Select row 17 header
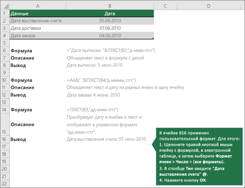This screenshot has width=245, height=188. [5, 147]
